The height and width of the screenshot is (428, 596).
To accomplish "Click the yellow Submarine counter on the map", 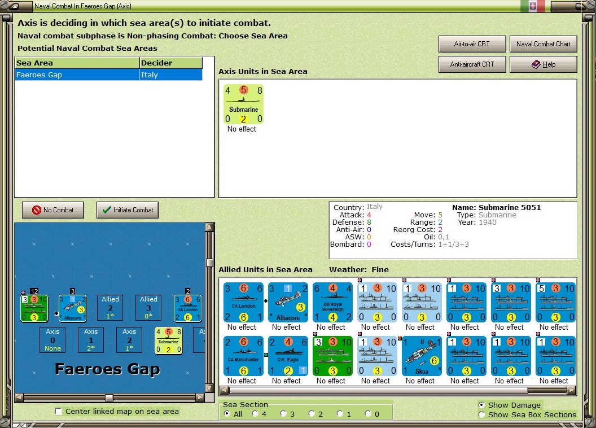I will tap(168, 340).
